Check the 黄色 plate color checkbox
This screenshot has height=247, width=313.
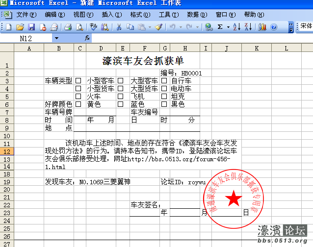click(78, 104)
